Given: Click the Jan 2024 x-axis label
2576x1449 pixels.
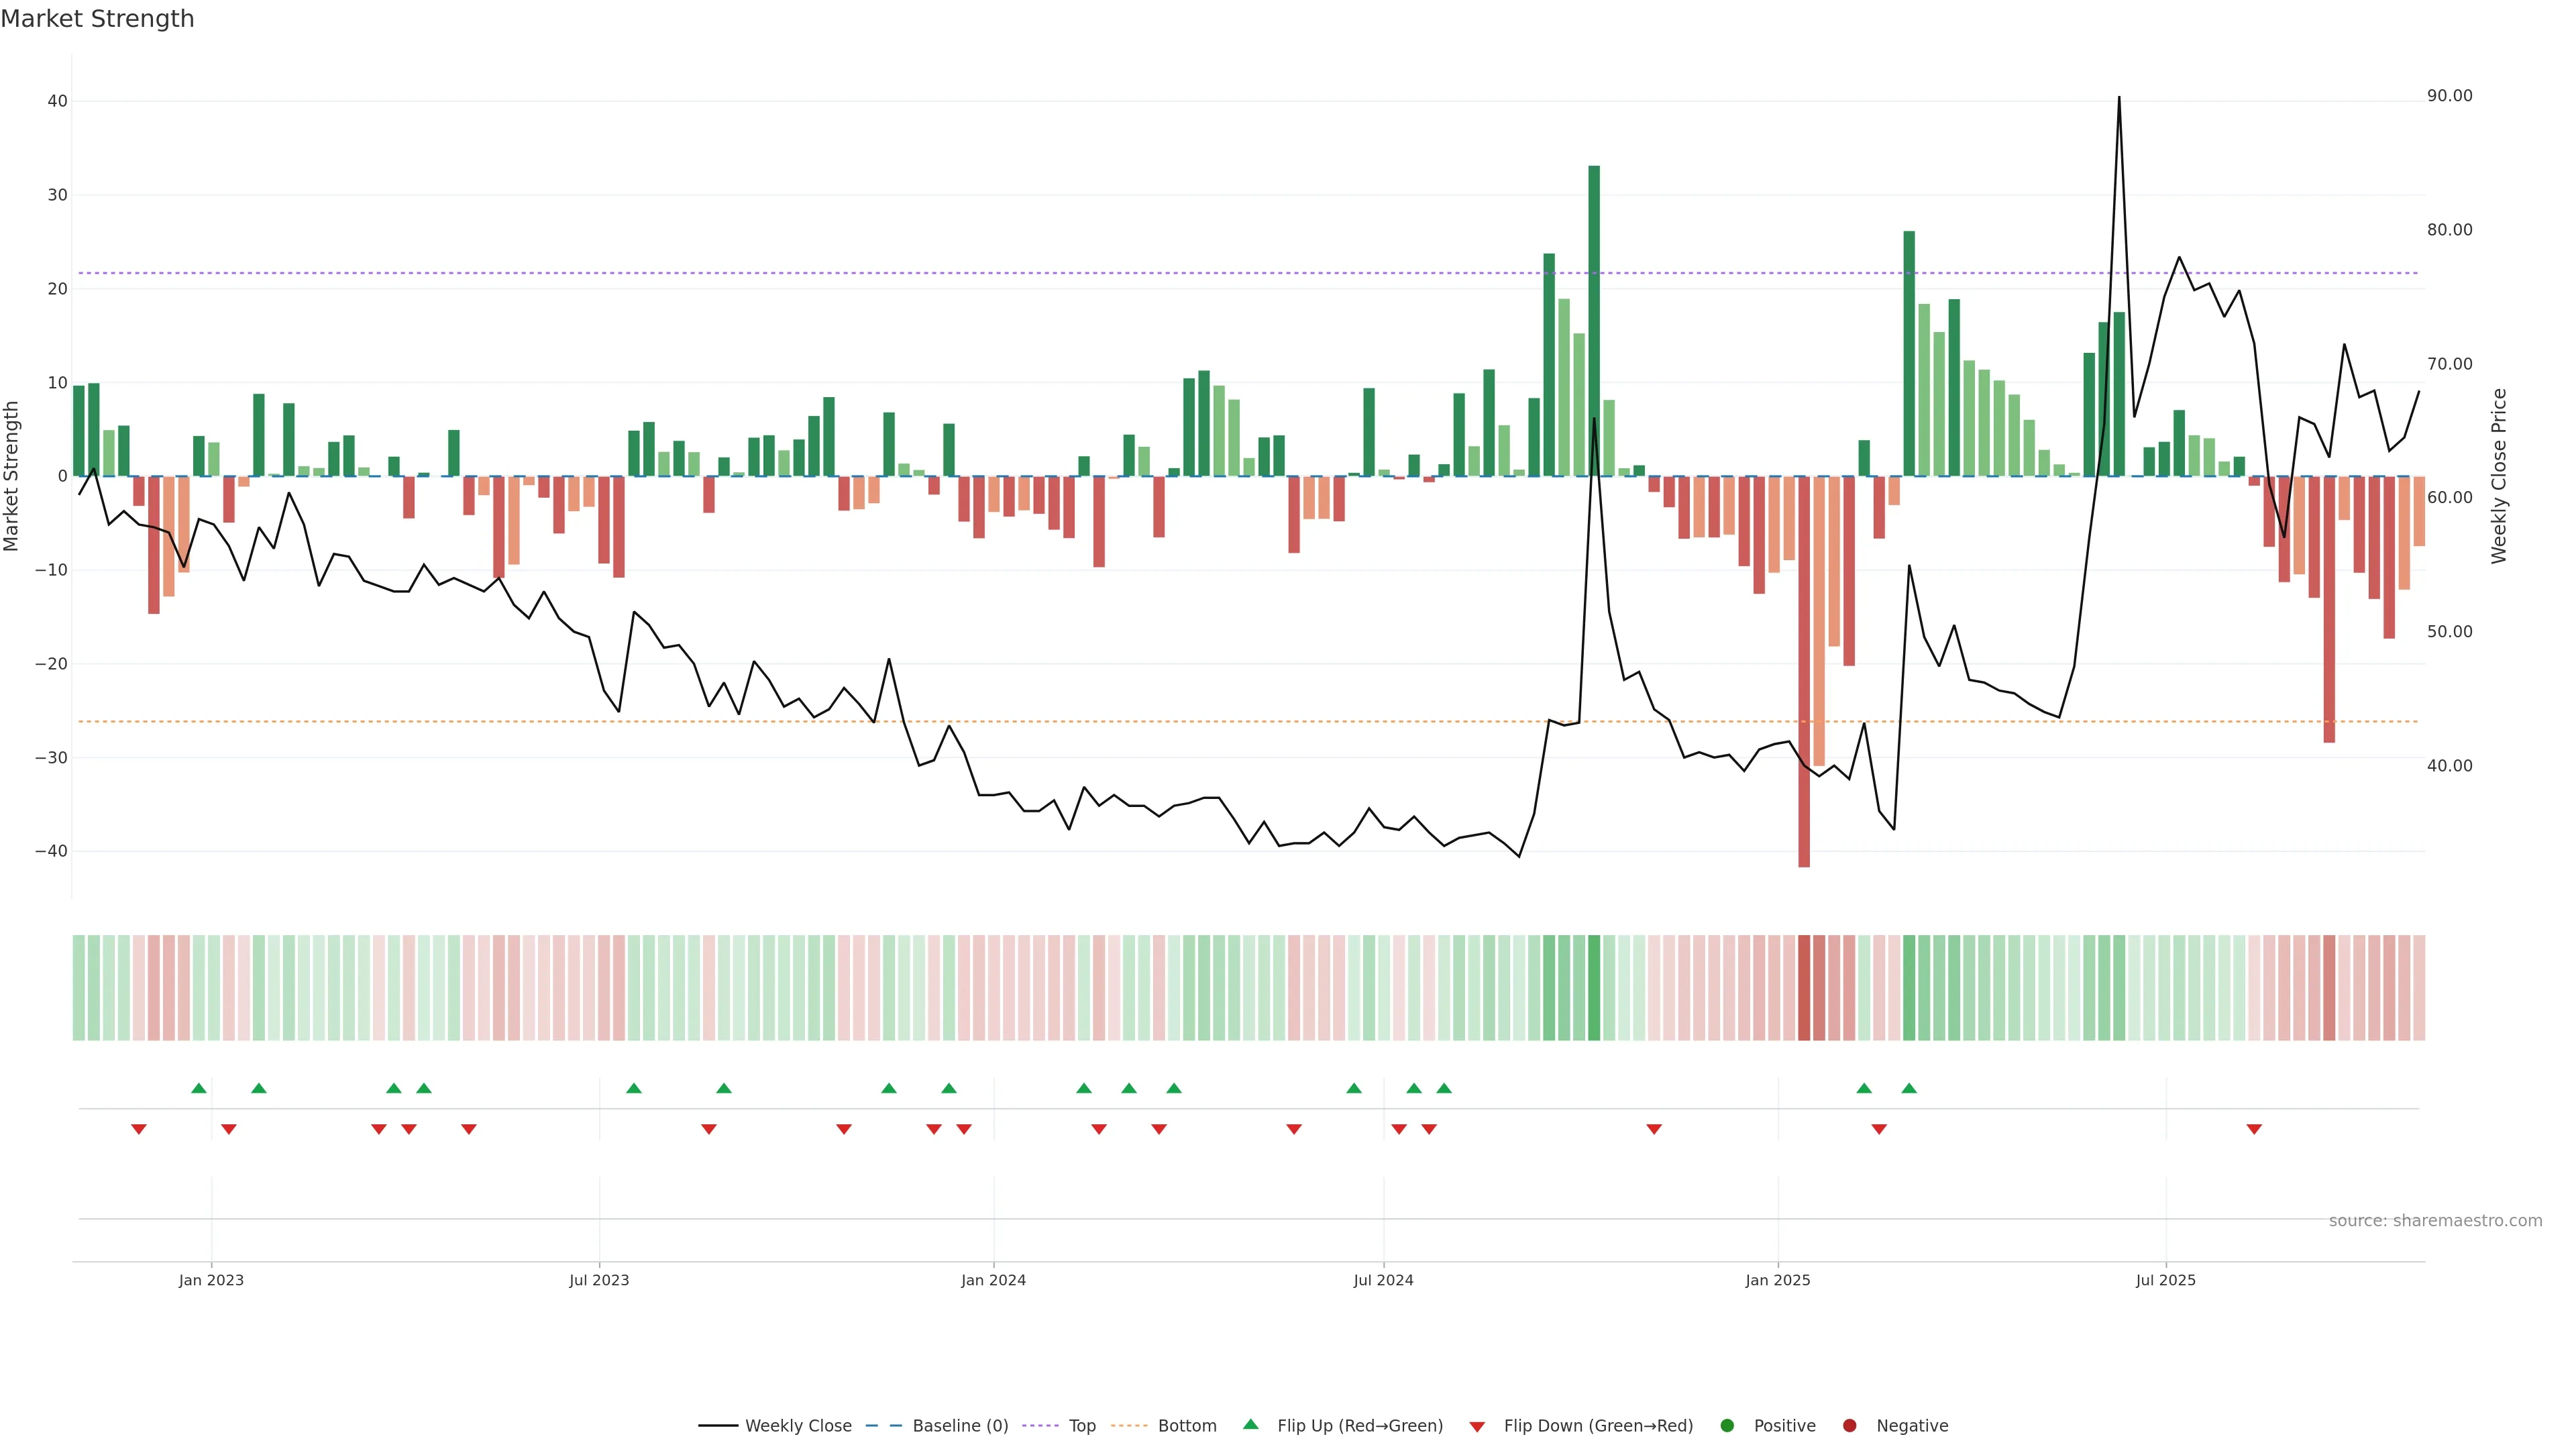Looking at the screenshot, I should pyautogui.click(x=993, y=1280).
